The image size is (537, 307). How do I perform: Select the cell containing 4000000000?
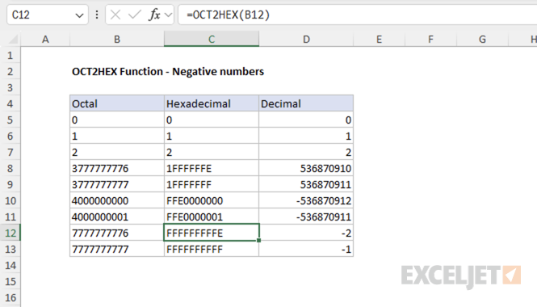click(117, 200)
